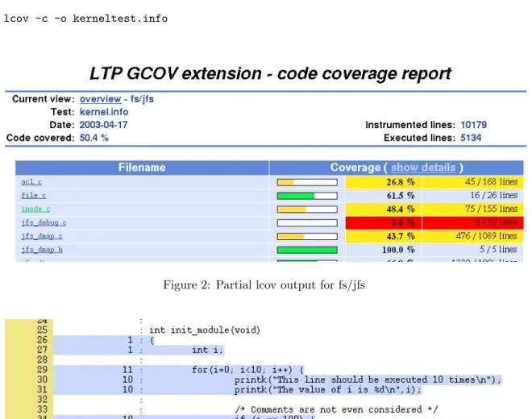The height and width of the screenshot is (419, 532).
Task: Click source line number 25
Action: pos(42,330)
